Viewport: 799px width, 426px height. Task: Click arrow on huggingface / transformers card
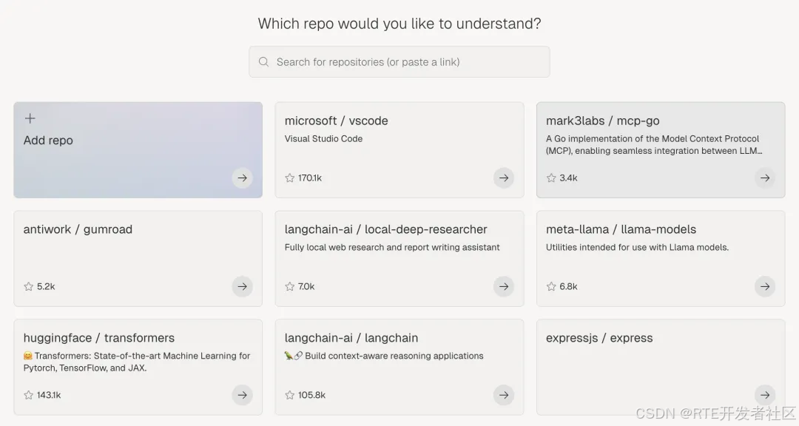tap(242, 395)
